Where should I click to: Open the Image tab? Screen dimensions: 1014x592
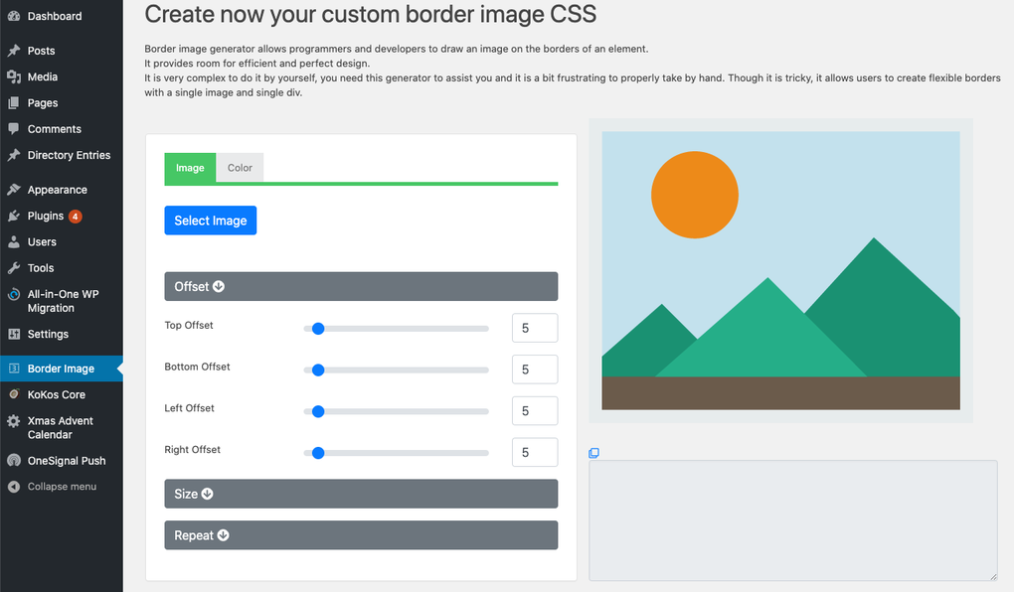click(x=190, y=167)
